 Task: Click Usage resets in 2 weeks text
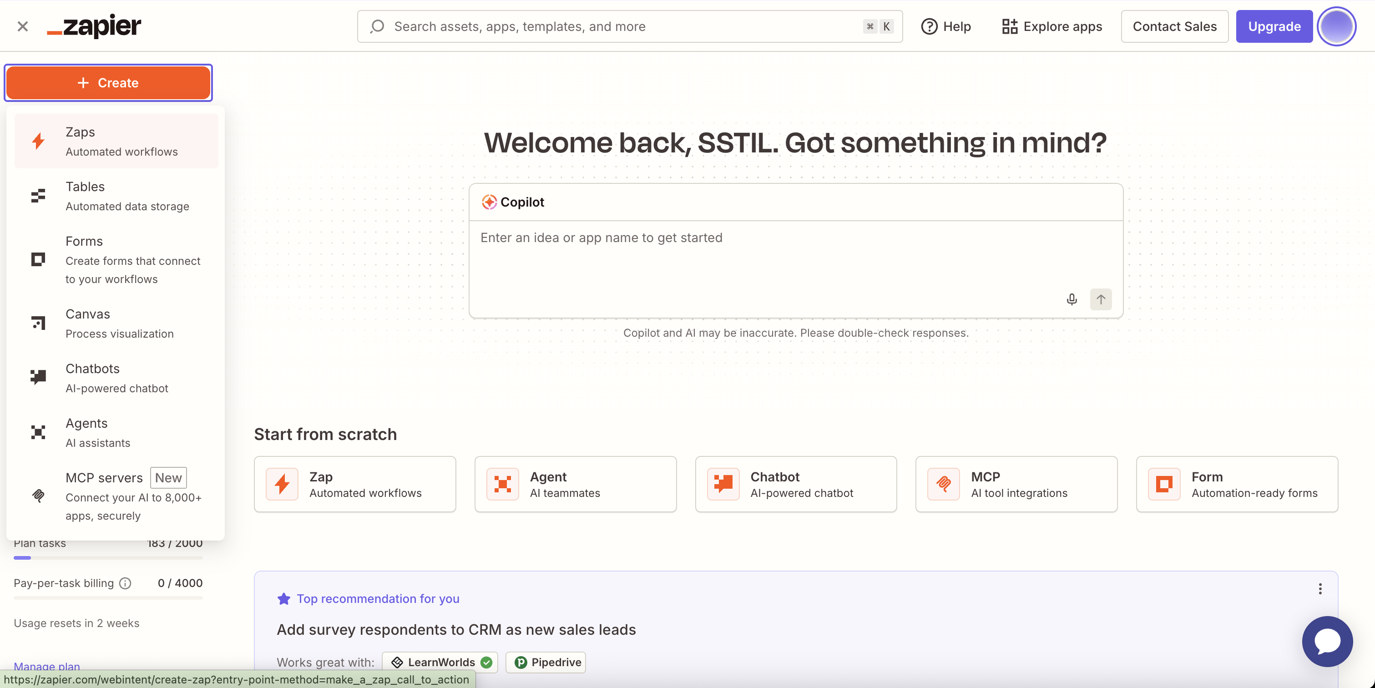tap(76, 623)
